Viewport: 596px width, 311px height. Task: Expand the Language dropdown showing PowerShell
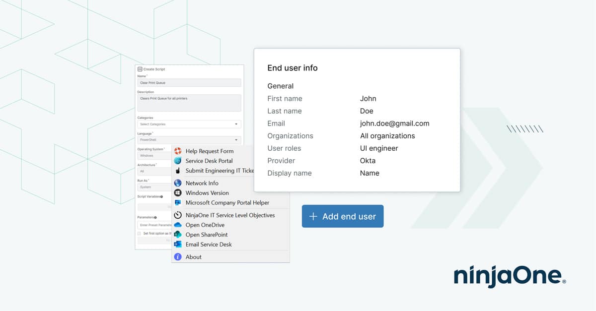click(189, 140)
